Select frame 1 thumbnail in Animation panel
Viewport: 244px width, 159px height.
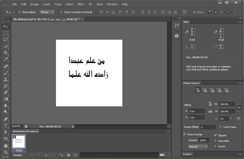pyautogui.click(x=18, y=141)
